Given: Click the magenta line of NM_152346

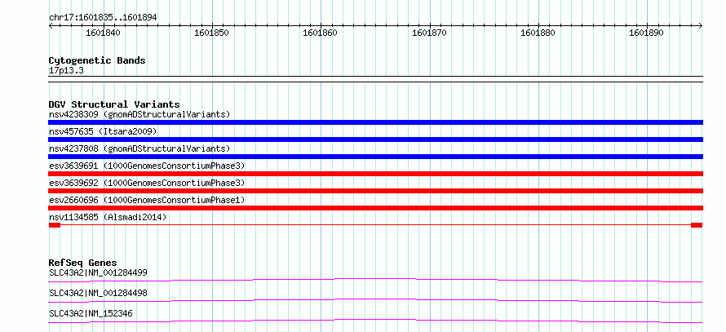Looking at the screenshot, I should point(375,321).
